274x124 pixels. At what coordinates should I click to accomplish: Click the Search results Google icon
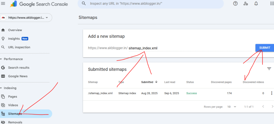[3, 68]
